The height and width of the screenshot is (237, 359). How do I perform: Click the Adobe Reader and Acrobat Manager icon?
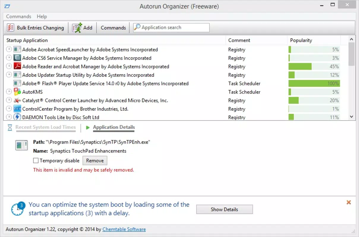click(17, 66)
